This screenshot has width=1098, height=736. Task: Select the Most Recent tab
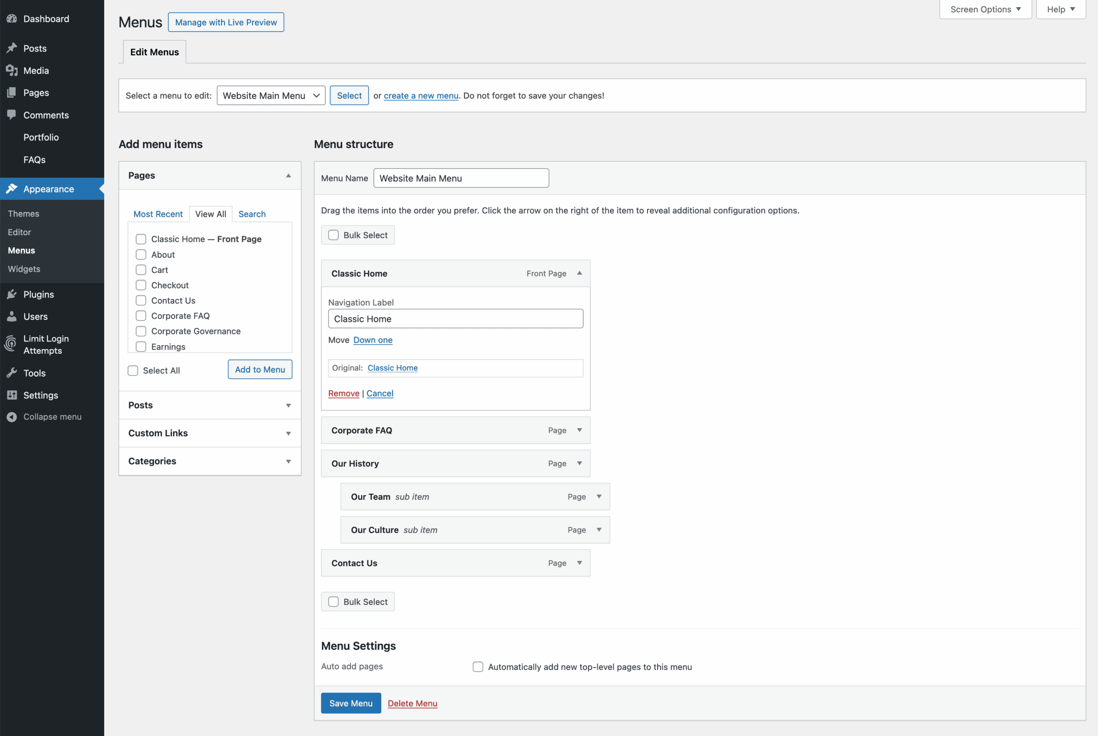point(158,213)
